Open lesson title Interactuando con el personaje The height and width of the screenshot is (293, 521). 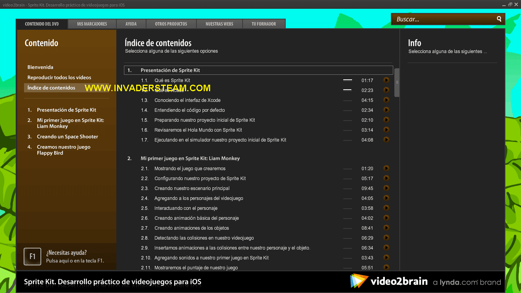(x=186, y=208)
